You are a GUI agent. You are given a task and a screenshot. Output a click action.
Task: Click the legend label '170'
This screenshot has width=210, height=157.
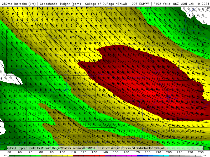pos(137,152)
